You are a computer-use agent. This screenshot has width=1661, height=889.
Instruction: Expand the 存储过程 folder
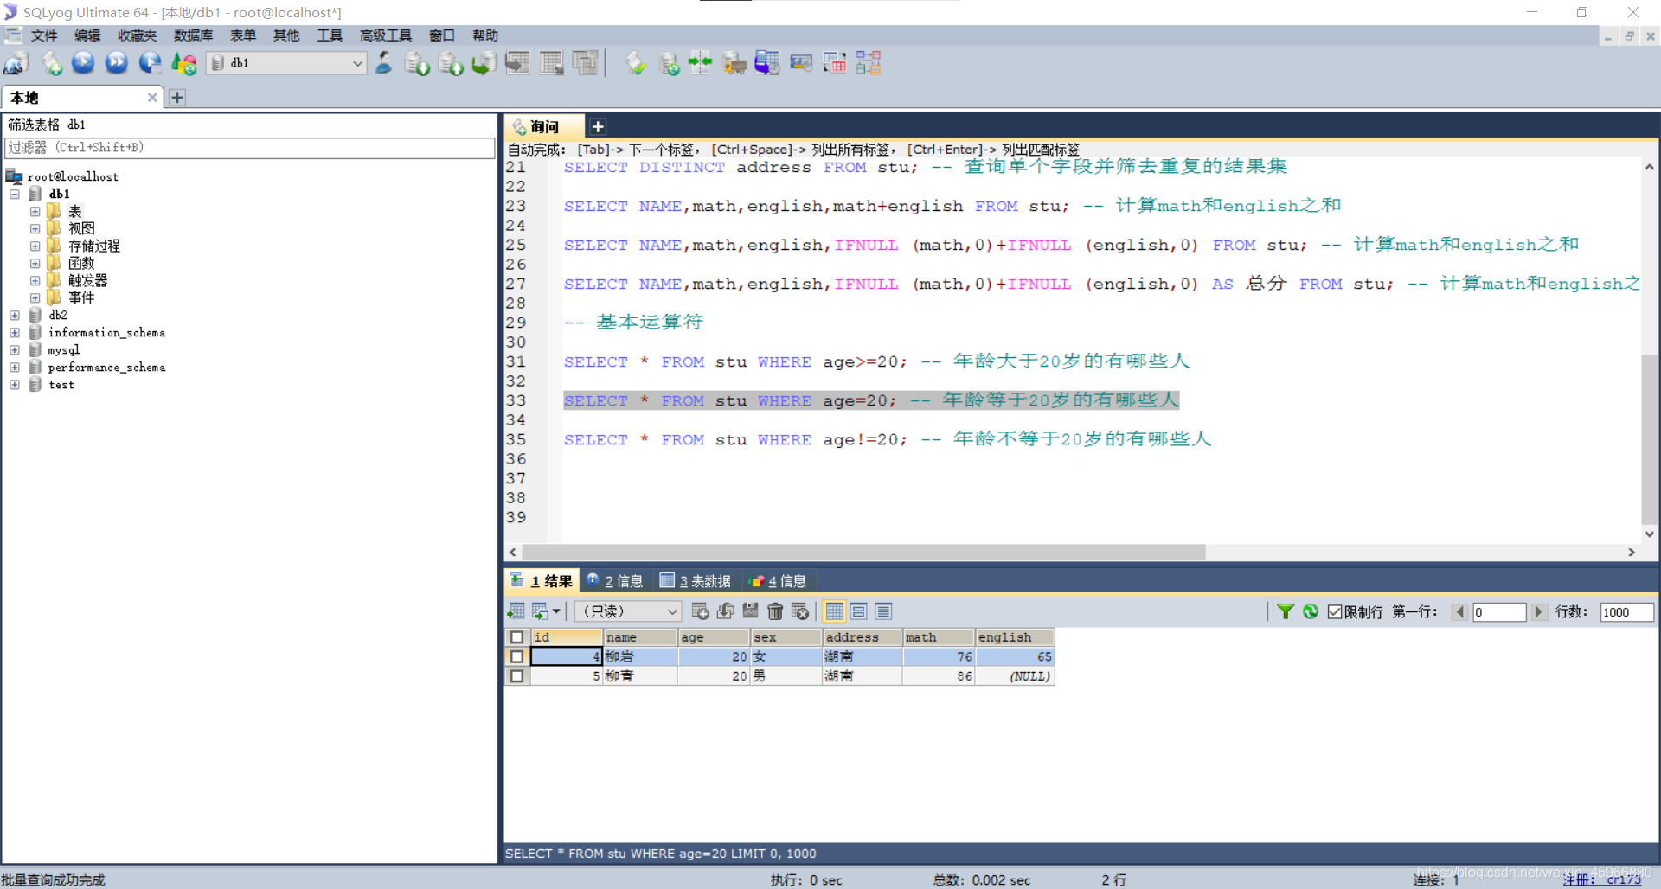point(35,246)
